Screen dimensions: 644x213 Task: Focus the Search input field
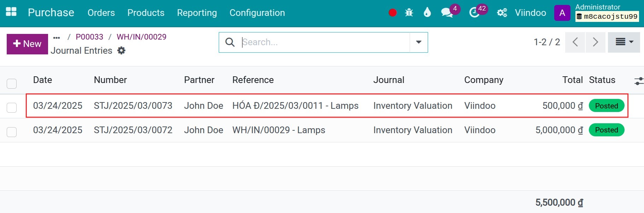[x=325, y=42]
